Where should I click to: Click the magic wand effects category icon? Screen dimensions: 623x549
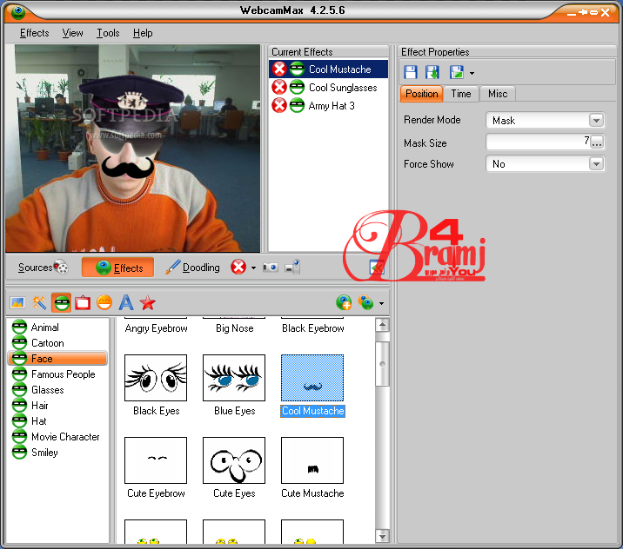click(39, 303)
